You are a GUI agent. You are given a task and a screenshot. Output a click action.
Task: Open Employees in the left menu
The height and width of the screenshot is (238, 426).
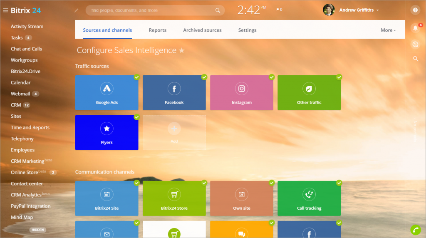22,150
